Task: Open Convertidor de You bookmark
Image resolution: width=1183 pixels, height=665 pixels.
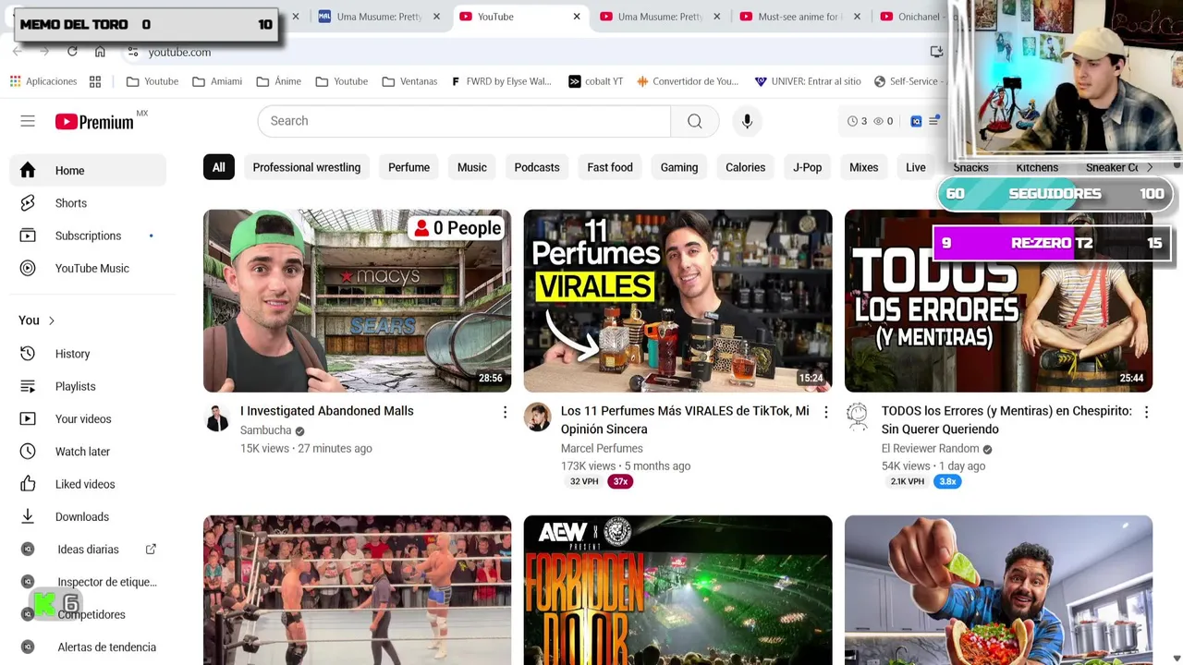Action: [688, 81]
